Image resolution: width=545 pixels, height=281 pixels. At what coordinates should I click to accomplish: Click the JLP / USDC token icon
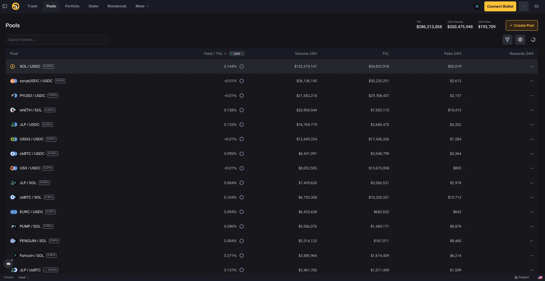(x=14, y=124)
